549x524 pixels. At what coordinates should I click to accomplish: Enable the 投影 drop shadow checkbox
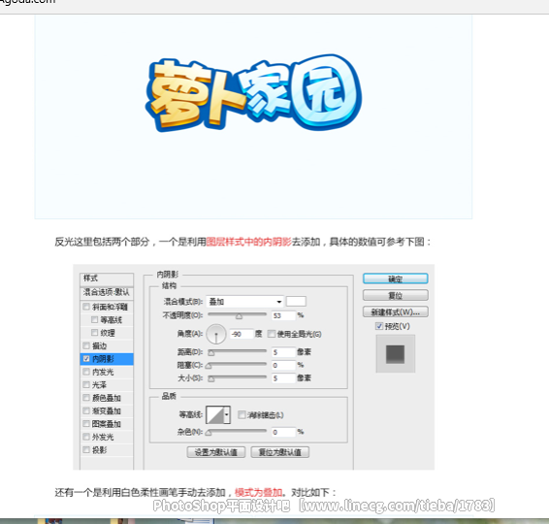tap(86, 449)
